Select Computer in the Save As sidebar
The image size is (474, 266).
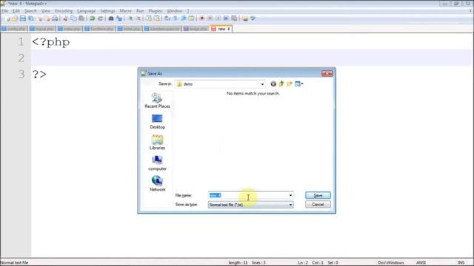pos(157,163)
